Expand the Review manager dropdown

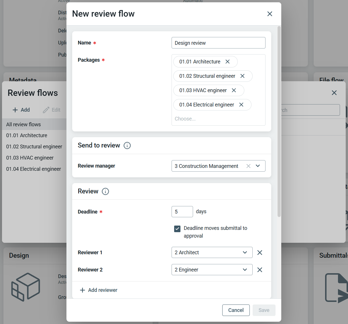tap(258, 166)
